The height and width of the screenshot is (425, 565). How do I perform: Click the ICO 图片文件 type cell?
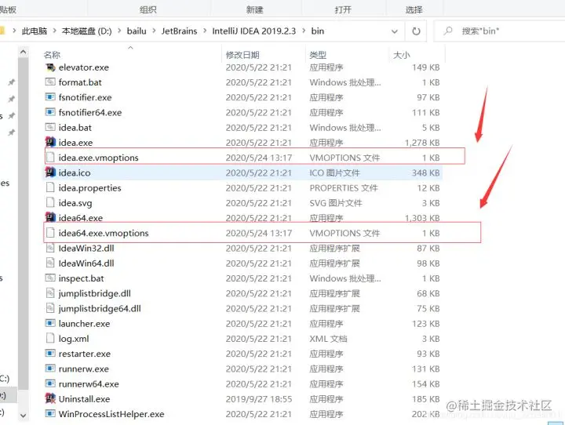pyautogui.click(x=335, y=173)
